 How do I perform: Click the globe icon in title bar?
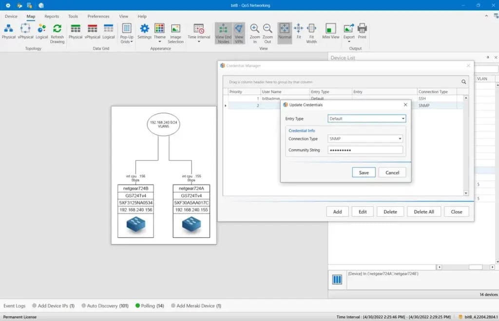[x=41, y=5]
